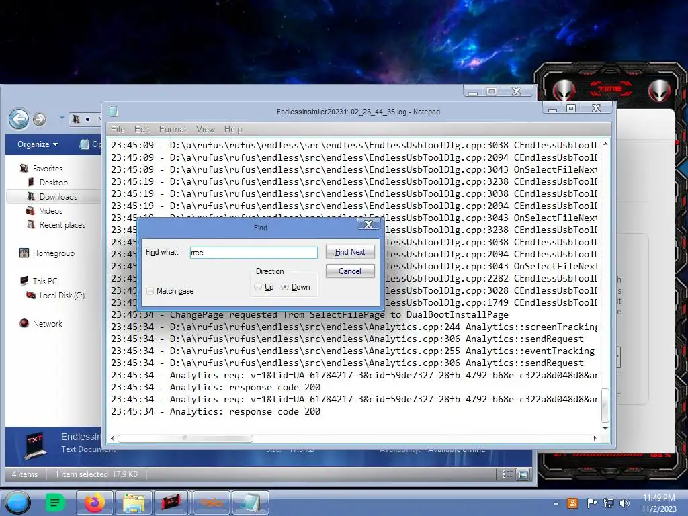This screenshot has height=516, width=688.
Task: Switch Explorer to large icons view
Action: click(x=523, y=474)
